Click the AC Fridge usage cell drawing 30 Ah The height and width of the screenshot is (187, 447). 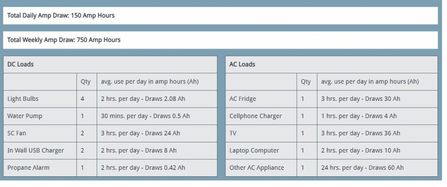360,99
